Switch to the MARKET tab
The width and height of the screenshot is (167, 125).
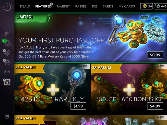click(63, 6)
